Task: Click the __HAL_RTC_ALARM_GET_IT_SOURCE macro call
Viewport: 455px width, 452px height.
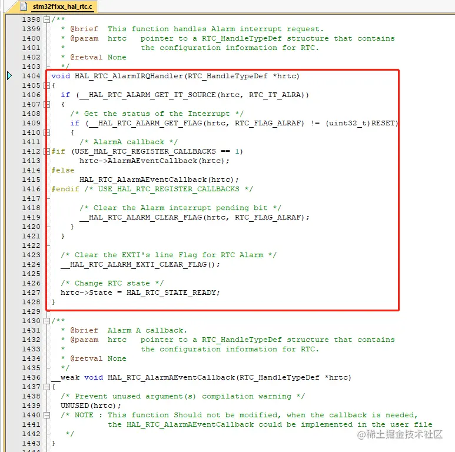Action: (x=148, y=95)
